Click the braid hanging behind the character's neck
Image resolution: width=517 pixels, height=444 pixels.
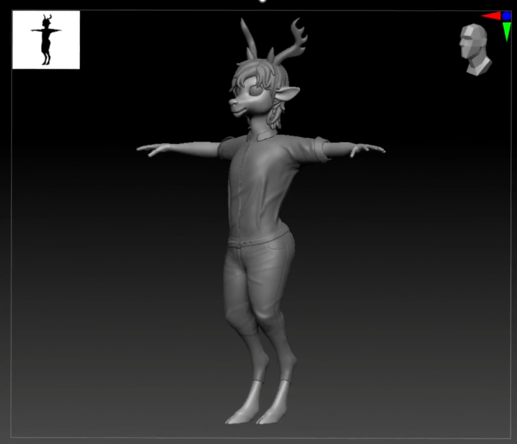click(x=276, y=116)
